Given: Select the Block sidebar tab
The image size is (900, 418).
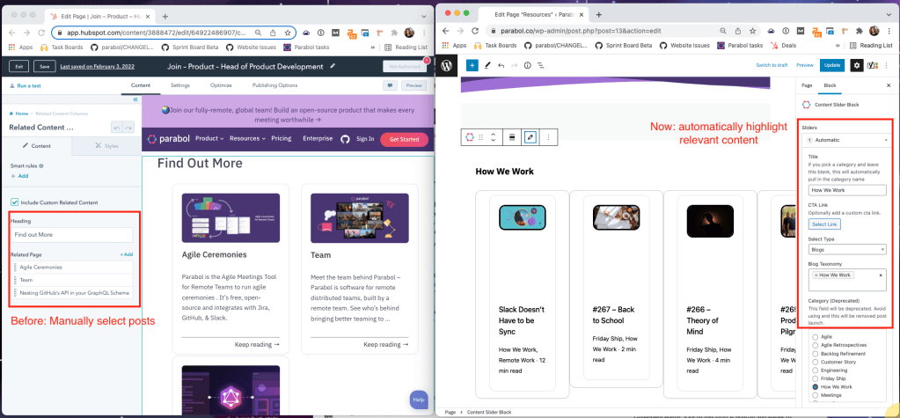Looking at the screenshot, I should coord(830,85).
